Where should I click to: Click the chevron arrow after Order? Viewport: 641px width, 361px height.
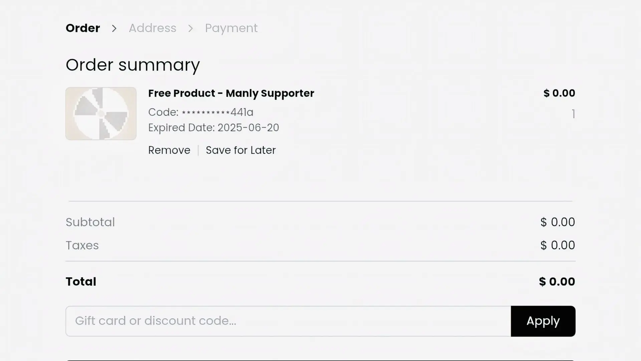114,28
